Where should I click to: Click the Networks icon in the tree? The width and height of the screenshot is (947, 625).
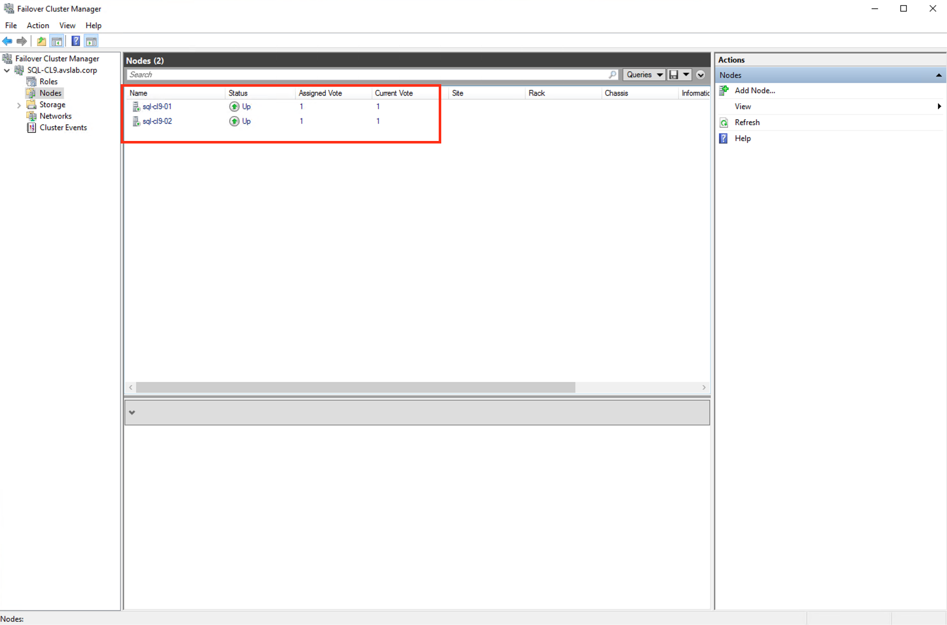click(x=31, y=116)
